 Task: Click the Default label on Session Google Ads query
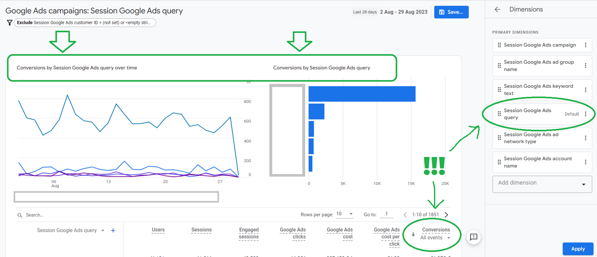(x=572, y=114)
